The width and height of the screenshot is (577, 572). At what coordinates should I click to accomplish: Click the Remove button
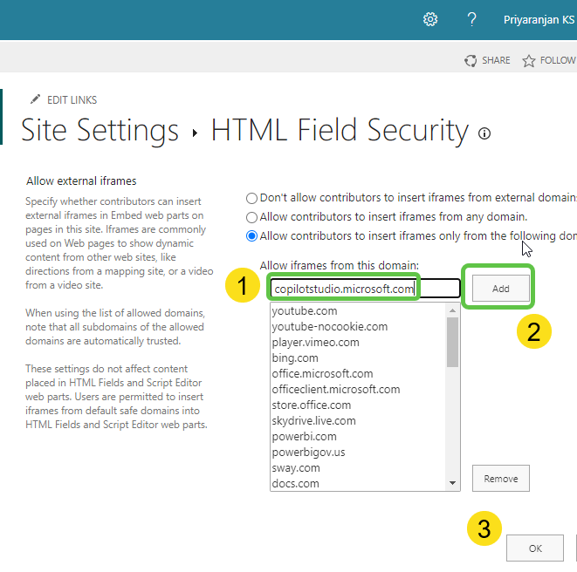point(500,478)
